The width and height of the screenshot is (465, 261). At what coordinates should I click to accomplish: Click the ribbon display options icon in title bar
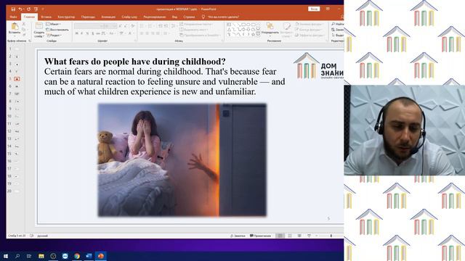[328, 9]
